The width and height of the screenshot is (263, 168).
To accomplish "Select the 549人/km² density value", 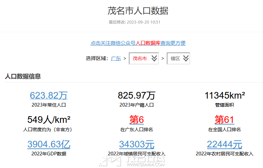I will pyautogui.click(x=49, y=120).
